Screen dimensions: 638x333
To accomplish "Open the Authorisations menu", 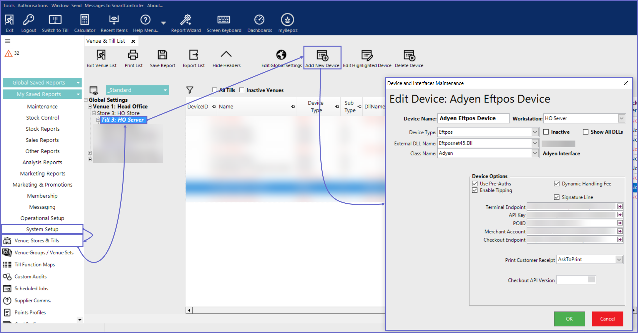I will [x=32, y=6].
